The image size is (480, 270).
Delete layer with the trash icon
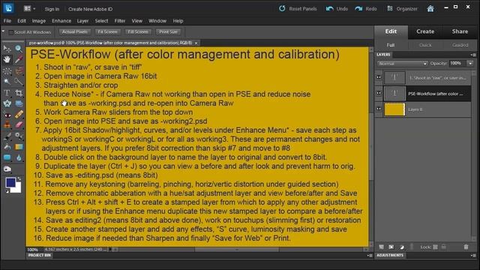pyautogui.click(x=466, y=247)
